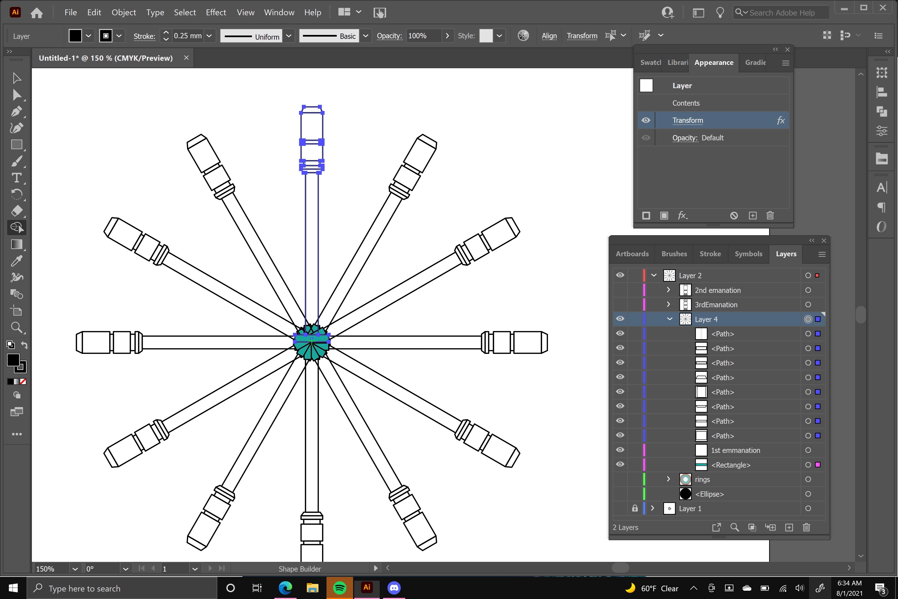Select the Pen tool
The height and width of the screenshot is (599, 898).
pos(17,111)
